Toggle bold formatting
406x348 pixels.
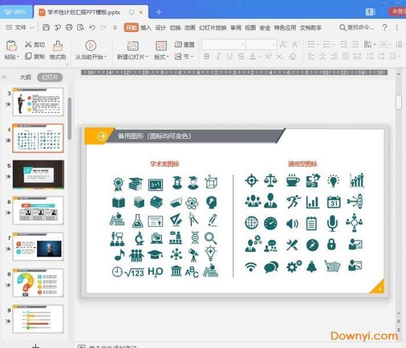[206, 56]
